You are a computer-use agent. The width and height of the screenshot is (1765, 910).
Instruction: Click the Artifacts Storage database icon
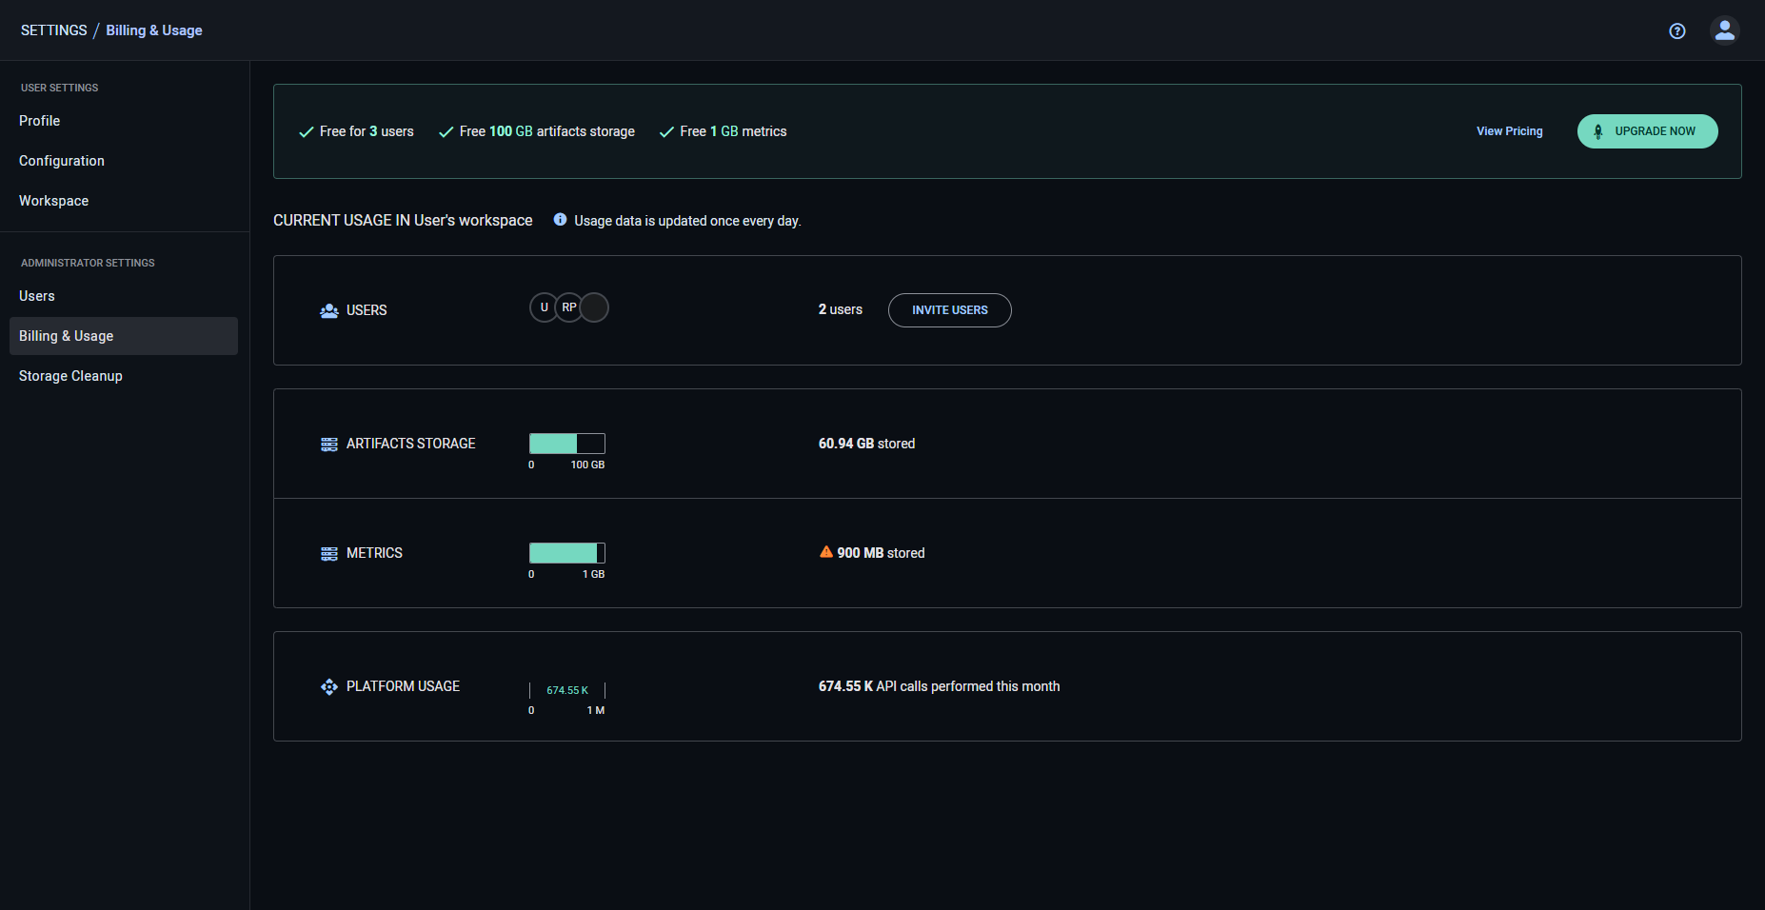point(328,444)
